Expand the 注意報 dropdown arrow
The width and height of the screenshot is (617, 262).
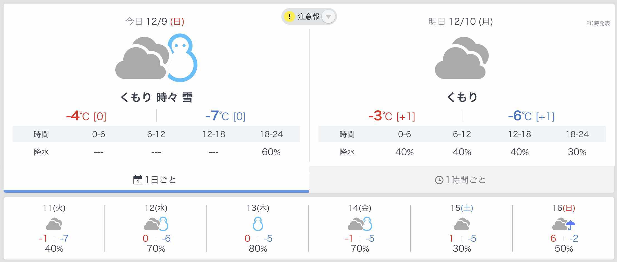tap(328, 17)
